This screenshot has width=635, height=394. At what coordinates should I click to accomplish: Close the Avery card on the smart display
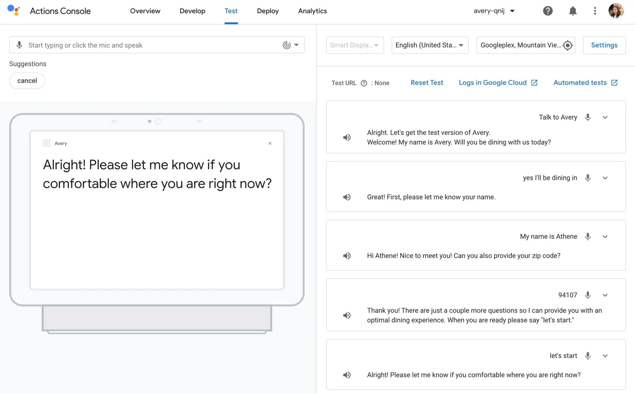(x=270, y=143)
